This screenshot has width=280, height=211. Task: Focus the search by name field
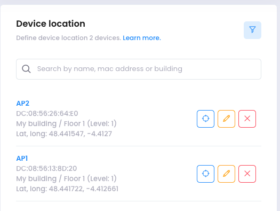click(139, 69)
